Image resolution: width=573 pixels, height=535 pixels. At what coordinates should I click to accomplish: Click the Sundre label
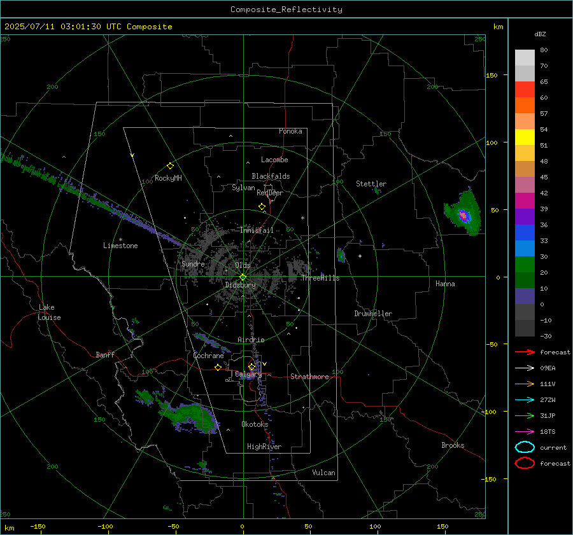pyautogui.click(x=193, y=264)
